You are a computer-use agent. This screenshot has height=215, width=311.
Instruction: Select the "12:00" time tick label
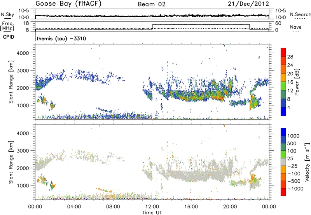click(152, 207)
